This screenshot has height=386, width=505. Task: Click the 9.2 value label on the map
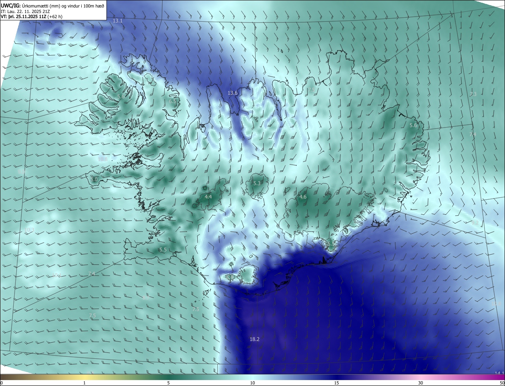[475, 223]
